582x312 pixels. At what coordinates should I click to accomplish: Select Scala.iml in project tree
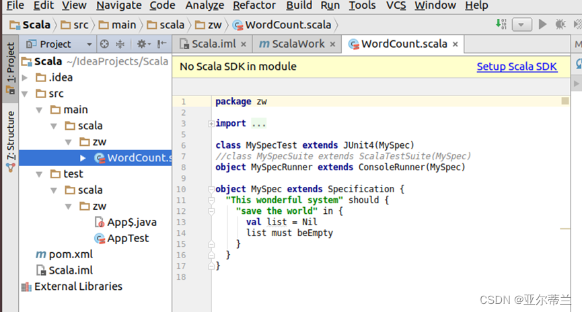[64, 270]
